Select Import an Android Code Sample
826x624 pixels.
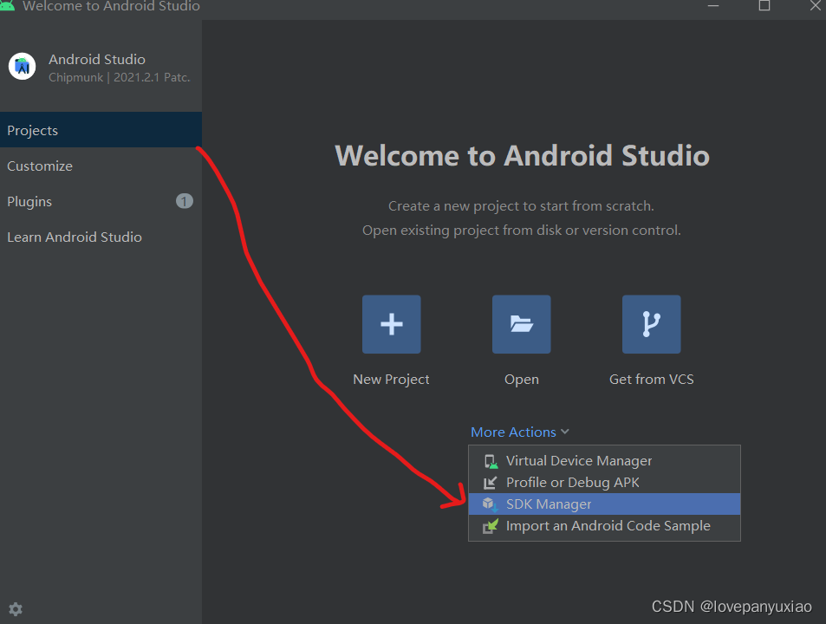point(604,525)
